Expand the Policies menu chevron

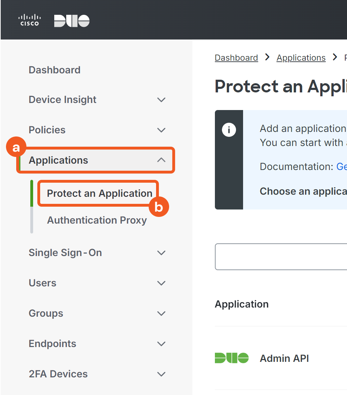pos(161,130)
